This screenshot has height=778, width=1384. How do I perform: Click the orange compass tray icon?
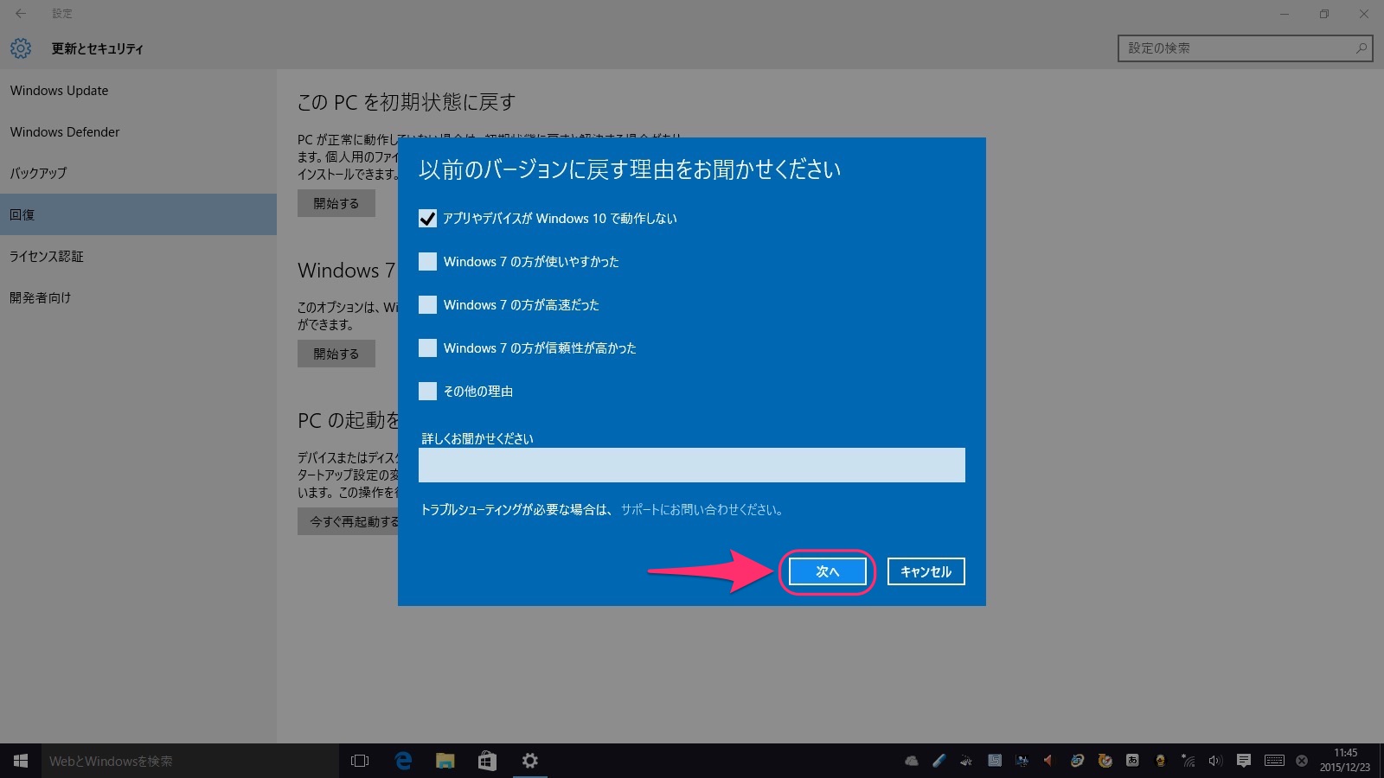click(1105, 761)
